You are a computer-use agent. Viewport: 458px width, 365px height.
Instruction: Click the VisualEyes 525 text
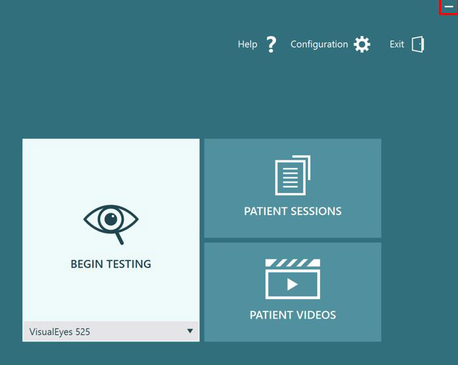pyautogui.click(x=60, y=332)
